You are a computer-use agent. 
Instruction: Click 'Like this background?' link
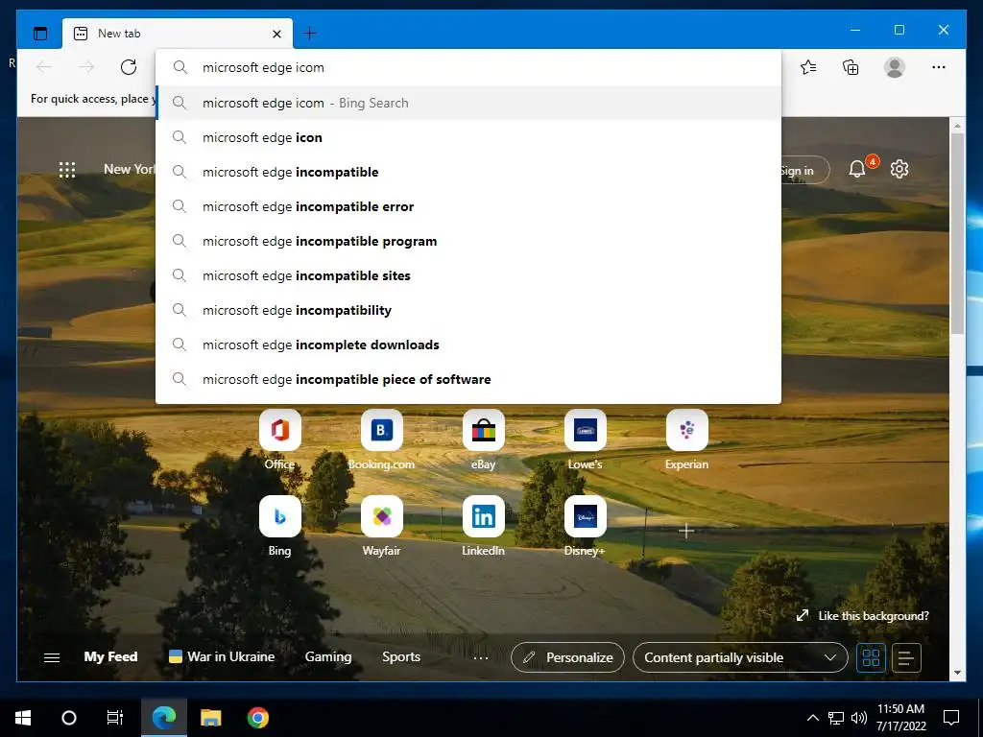[863, 615]
